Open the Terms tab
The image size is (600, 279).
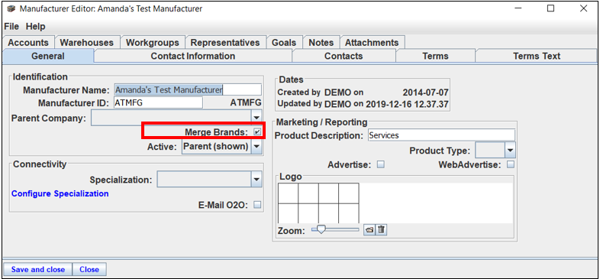(x=435, y=56)
